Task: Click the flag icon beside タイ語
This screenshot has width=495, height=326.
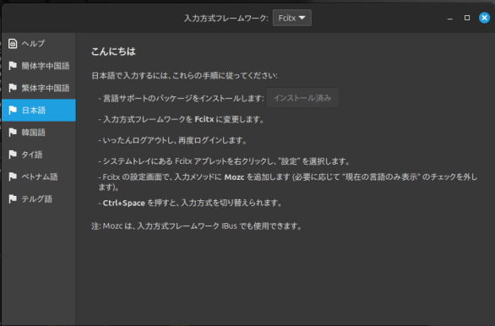Action: tap(13, 155)
